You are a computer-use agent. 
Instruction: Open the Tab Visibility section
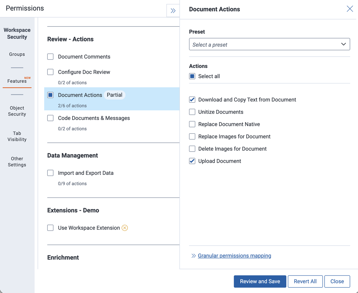(17, 136)
